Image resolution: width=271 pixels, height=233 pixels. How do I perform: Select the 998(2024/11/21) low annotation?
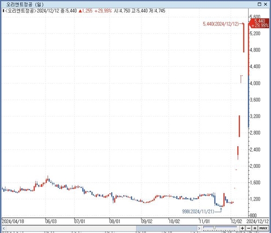[x=198, y=211]
